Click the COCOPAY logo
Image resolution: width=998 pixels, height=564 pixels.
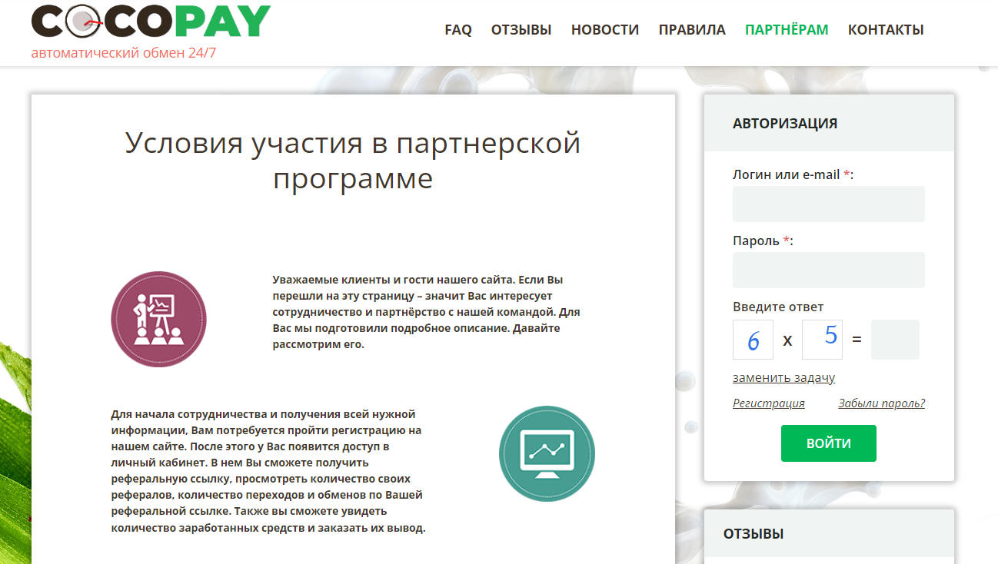click(151, 21)
